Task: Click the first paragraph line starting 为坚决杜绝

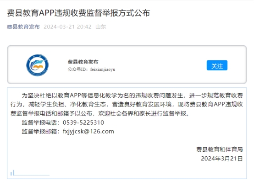Action: 132,95
